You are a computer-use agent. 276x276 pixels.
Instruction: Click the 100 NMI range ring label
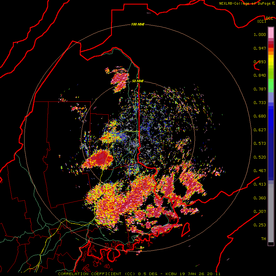138,24
